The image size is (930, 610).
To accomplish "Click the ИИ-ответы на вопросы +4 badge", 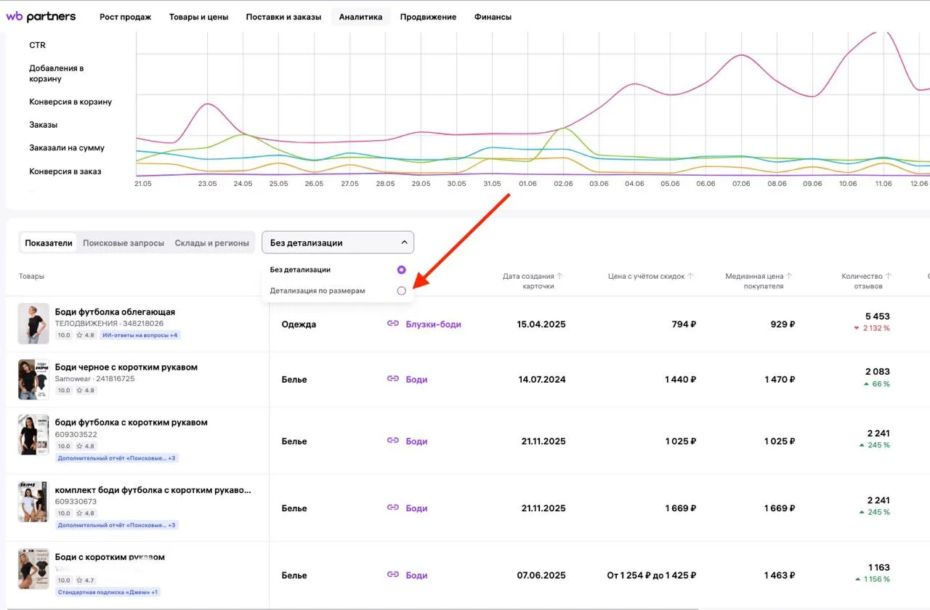I will [x=140, y=335].
